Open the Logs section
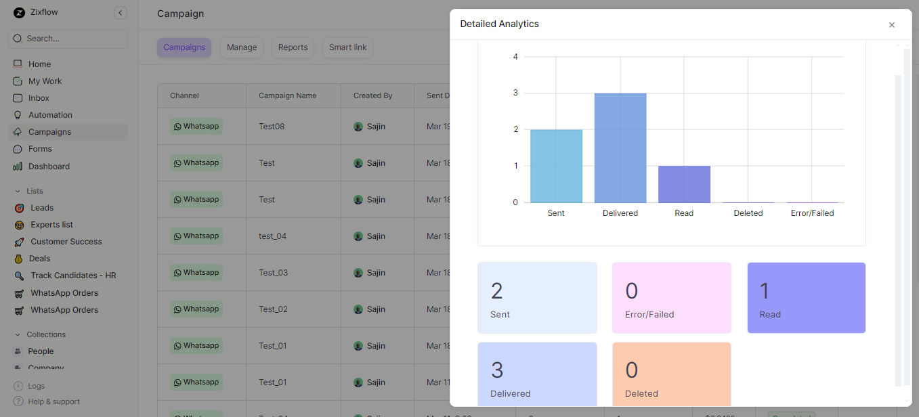The width and height of the screenshot is (919, 417). point(37,385)
